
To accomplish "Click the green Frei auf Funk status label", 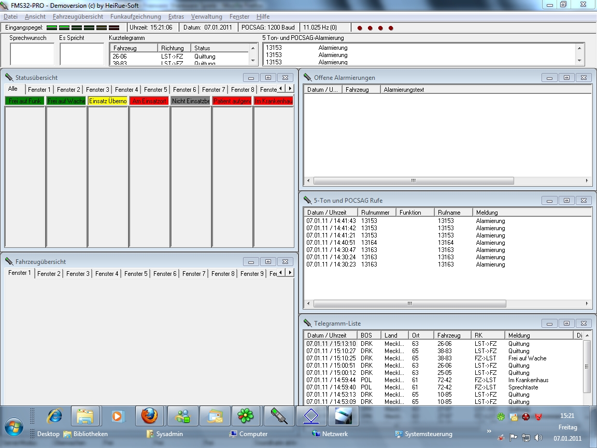I will pos(25,101).
